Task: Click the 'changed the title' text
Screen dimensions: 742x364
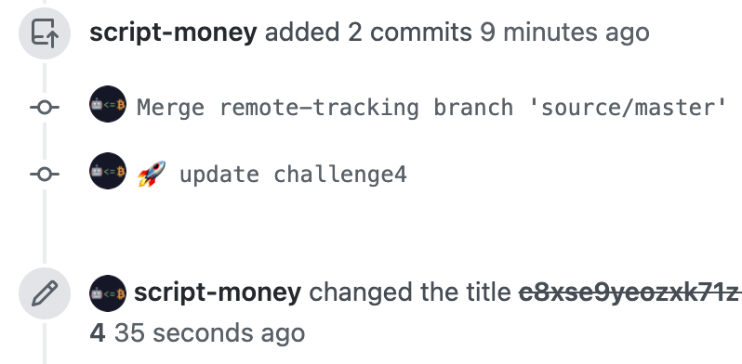Action: [x=410, y=292]
